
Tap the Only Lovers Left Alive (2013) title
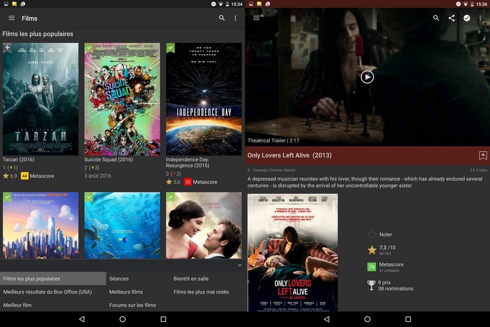click(x=290, y=155)
